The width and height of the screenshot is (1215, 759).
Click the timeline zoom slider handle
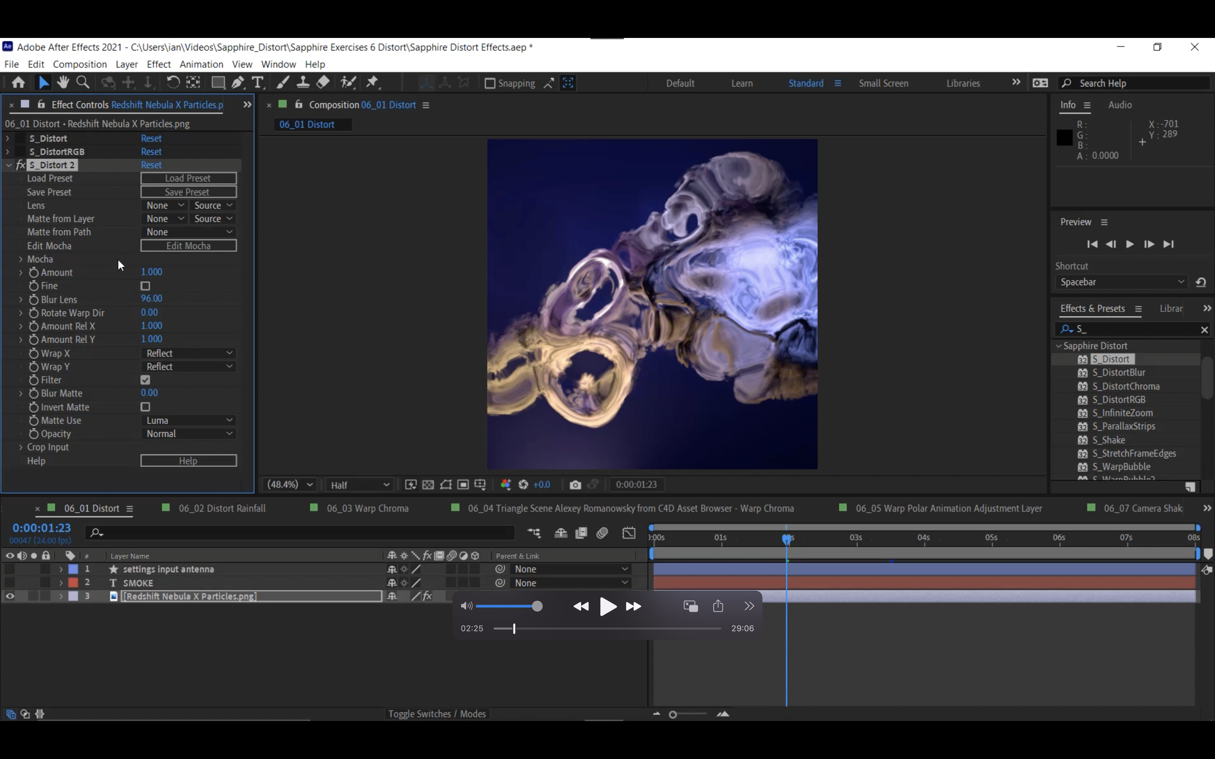(673, 714)
